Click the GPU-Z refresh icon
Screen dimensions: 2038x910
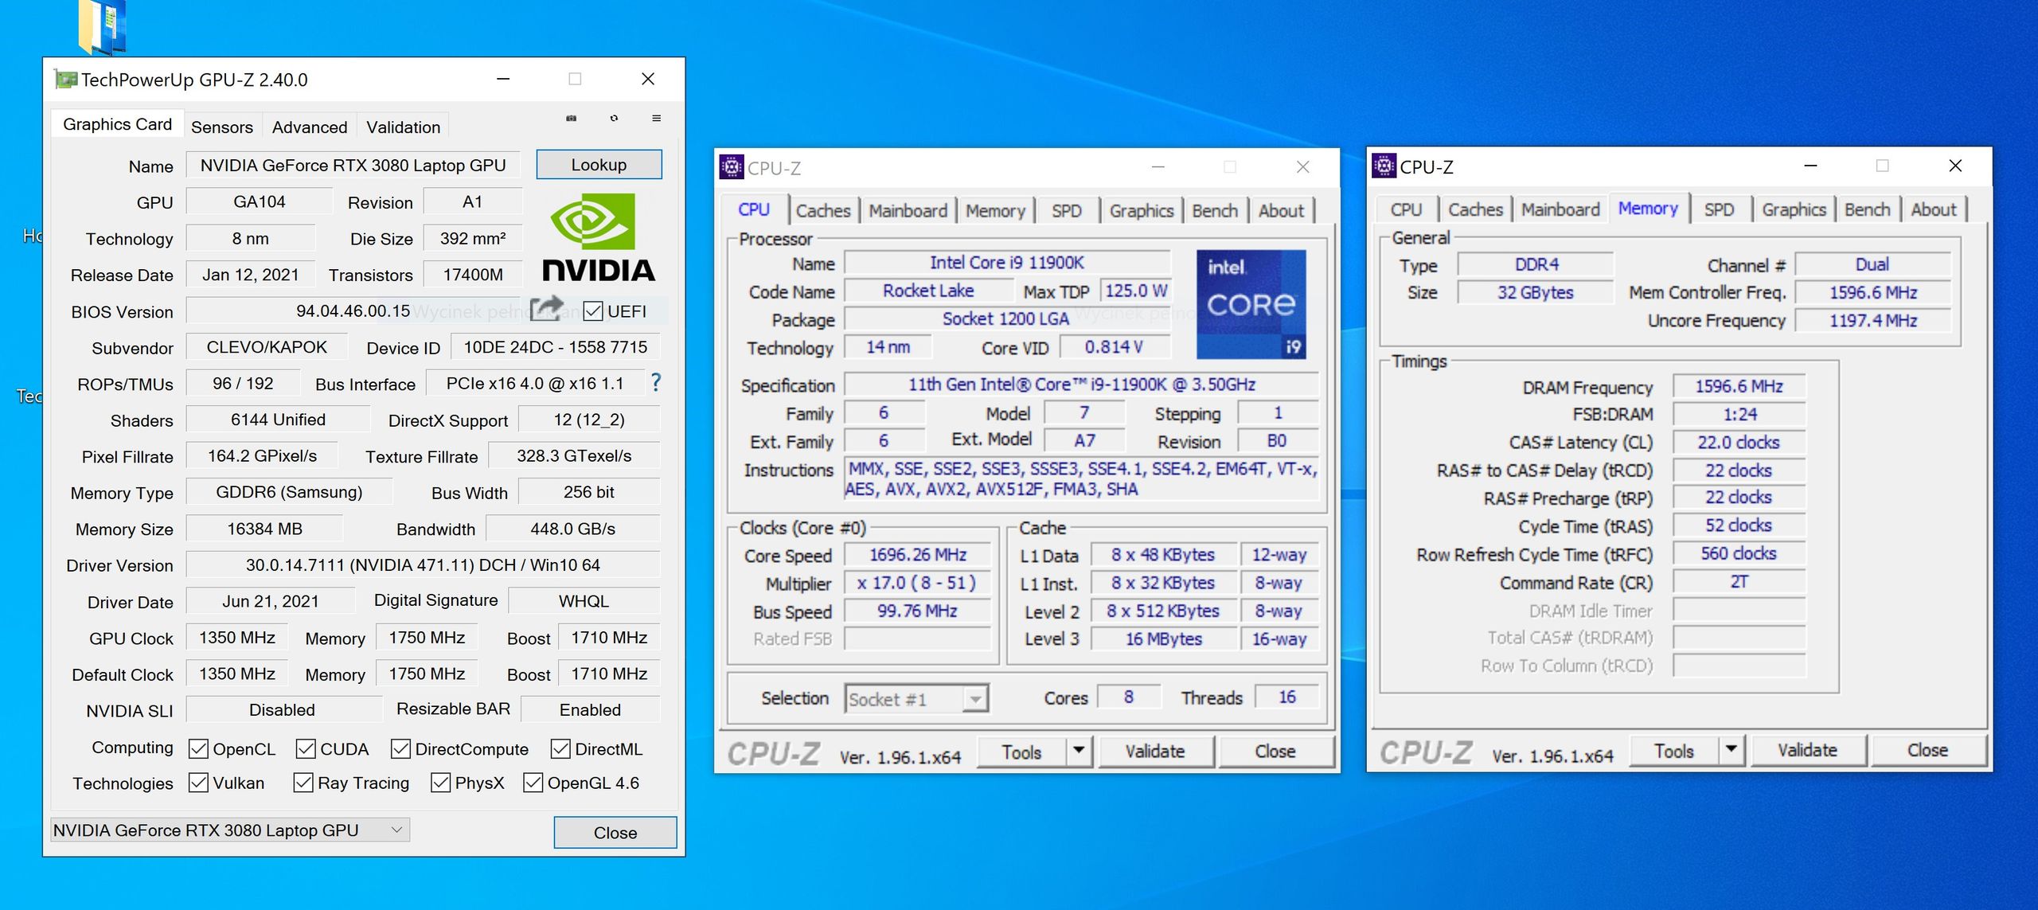click(x=614, y=118)
